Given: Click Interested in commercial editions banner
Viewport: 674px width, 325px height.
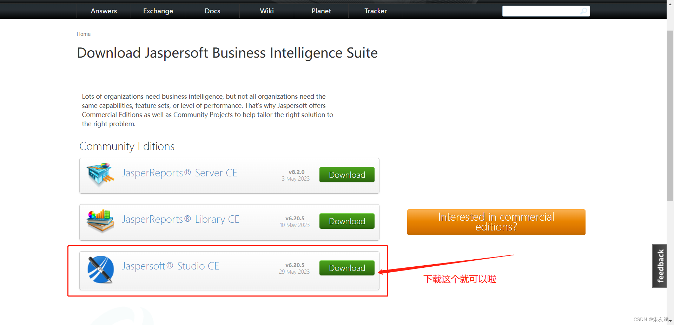Looking at the screenshot, I should (x=496, y=222).
